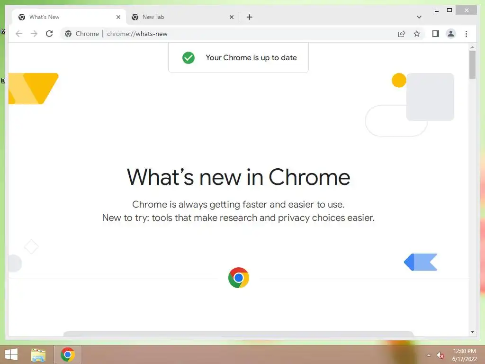Expand the tab search chevron

click(419, 17)
